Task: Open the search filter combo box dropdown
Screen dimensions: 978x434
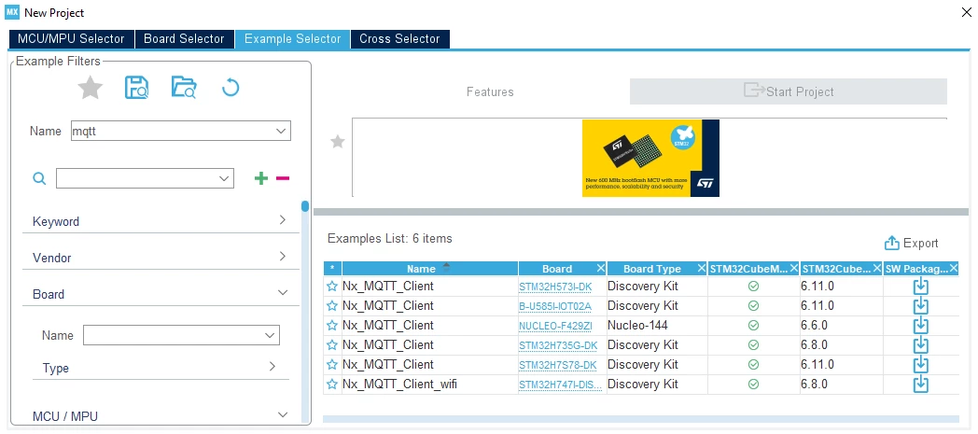Action: click(x=225, y=178)
